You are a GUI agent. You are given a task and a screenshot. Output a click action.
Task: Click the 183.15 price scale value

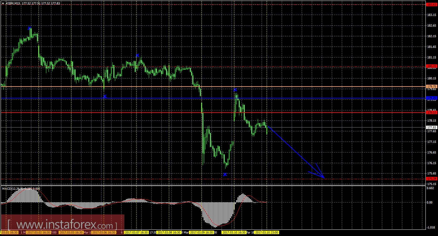click(431, 15)
